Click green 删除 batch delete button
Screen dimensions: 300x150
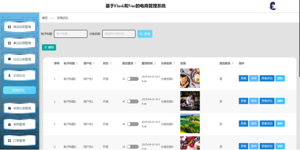(x=49, y=47)
